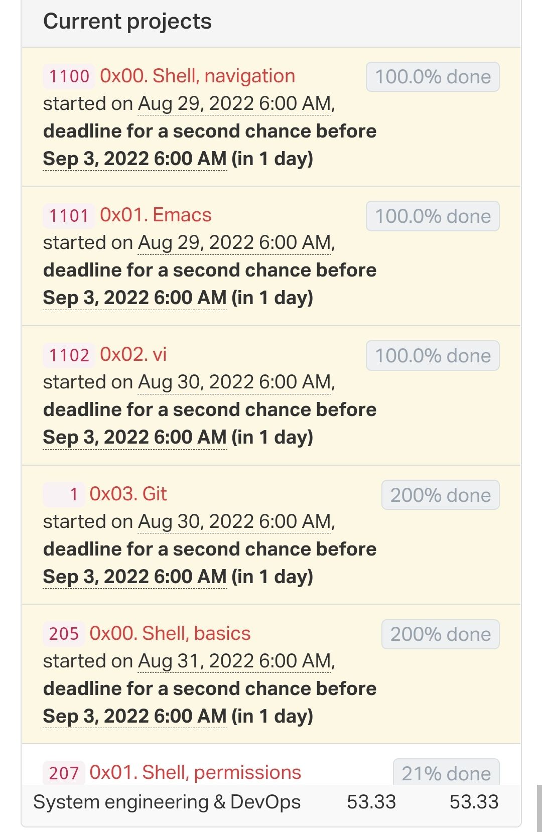The width and height of the screenshot is (542, 832).
Task: Click the 1102 project code badge
Action: coord(69,355)
